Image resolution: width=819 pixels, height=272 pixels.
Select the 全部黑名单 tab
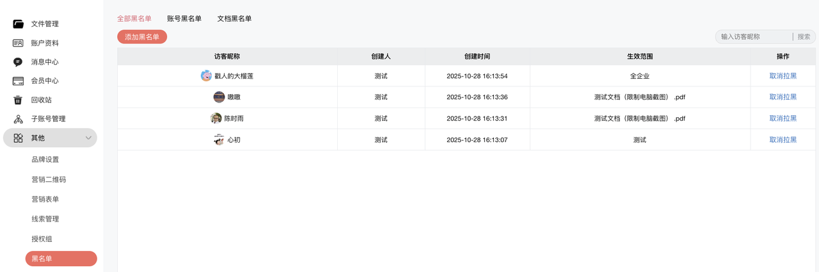click(x=134, y=19)
